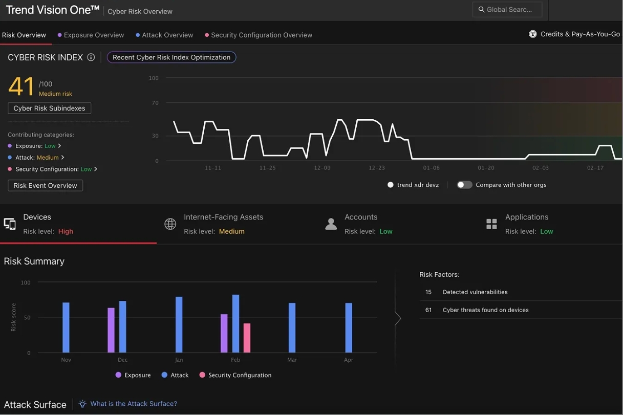Click the Jan Attack blue bar

pyautogui.click(x=179, y=324)
